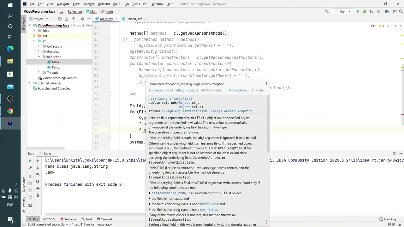This screenshot has width=404, height=227.
Task: Hide the Project panel with the minus icon
Action: (89, 19)
